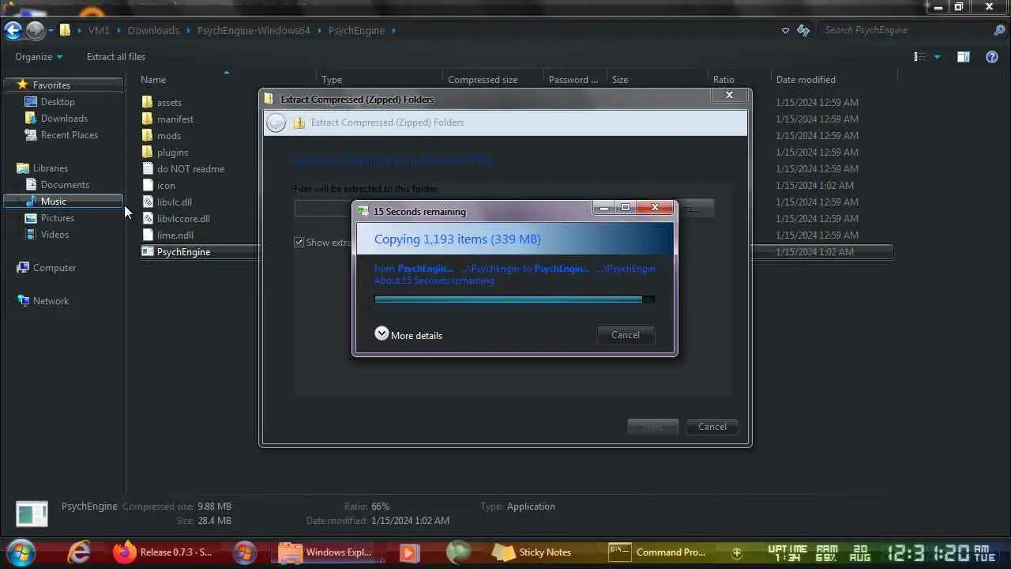Select the libvlccore.dll file name

pos(183,218)
